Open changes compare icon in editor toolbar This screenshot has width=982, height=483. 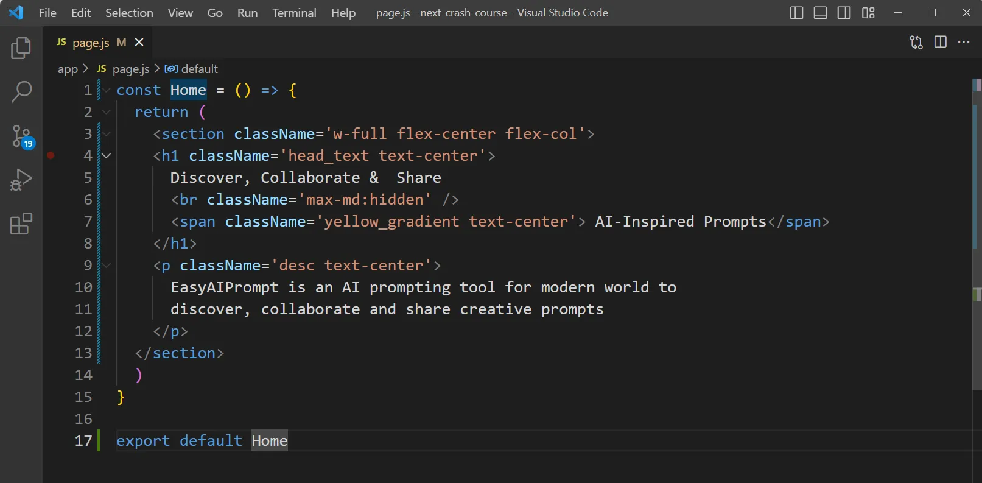click(916, 42)
